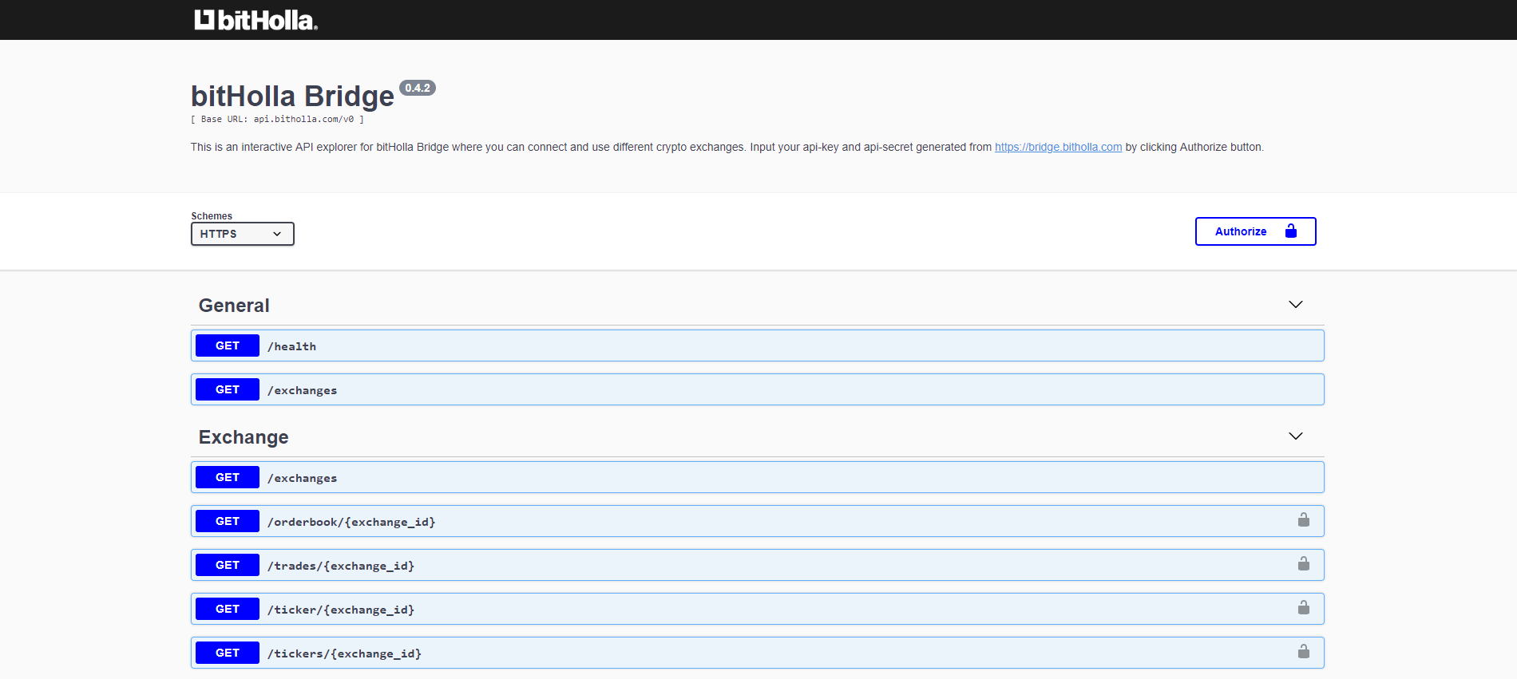The height and width of the screenshot is (679, 1517).
Task: Expand GET /exchanges under General
Action: pyautogui.click(x=757, y=389)
